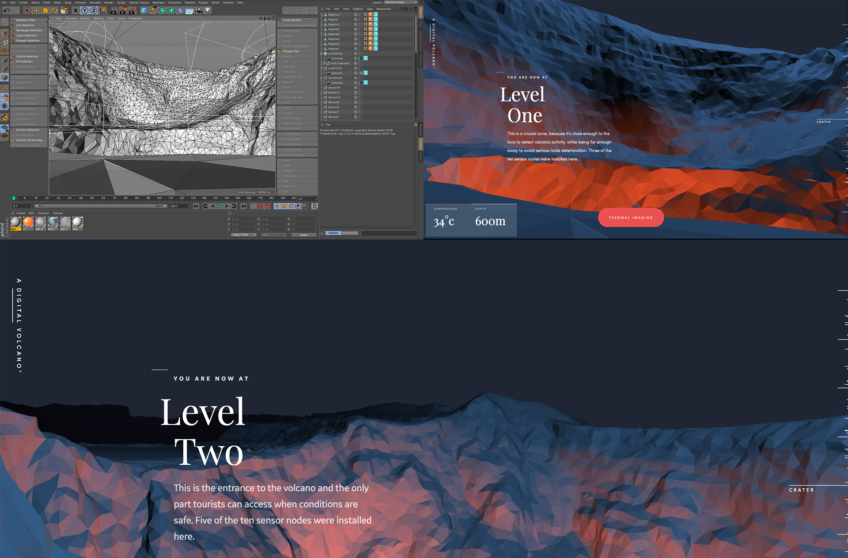Enable Points mode cube icon
This screenshot has width=848, height=558.
coord(4,60)
